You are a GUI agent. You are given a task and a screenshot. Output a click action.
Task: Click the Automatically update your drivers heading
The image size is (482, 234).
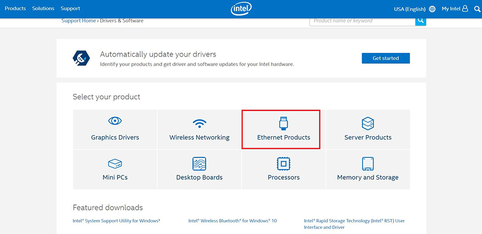pyautogui.click(x=158, y=54)
